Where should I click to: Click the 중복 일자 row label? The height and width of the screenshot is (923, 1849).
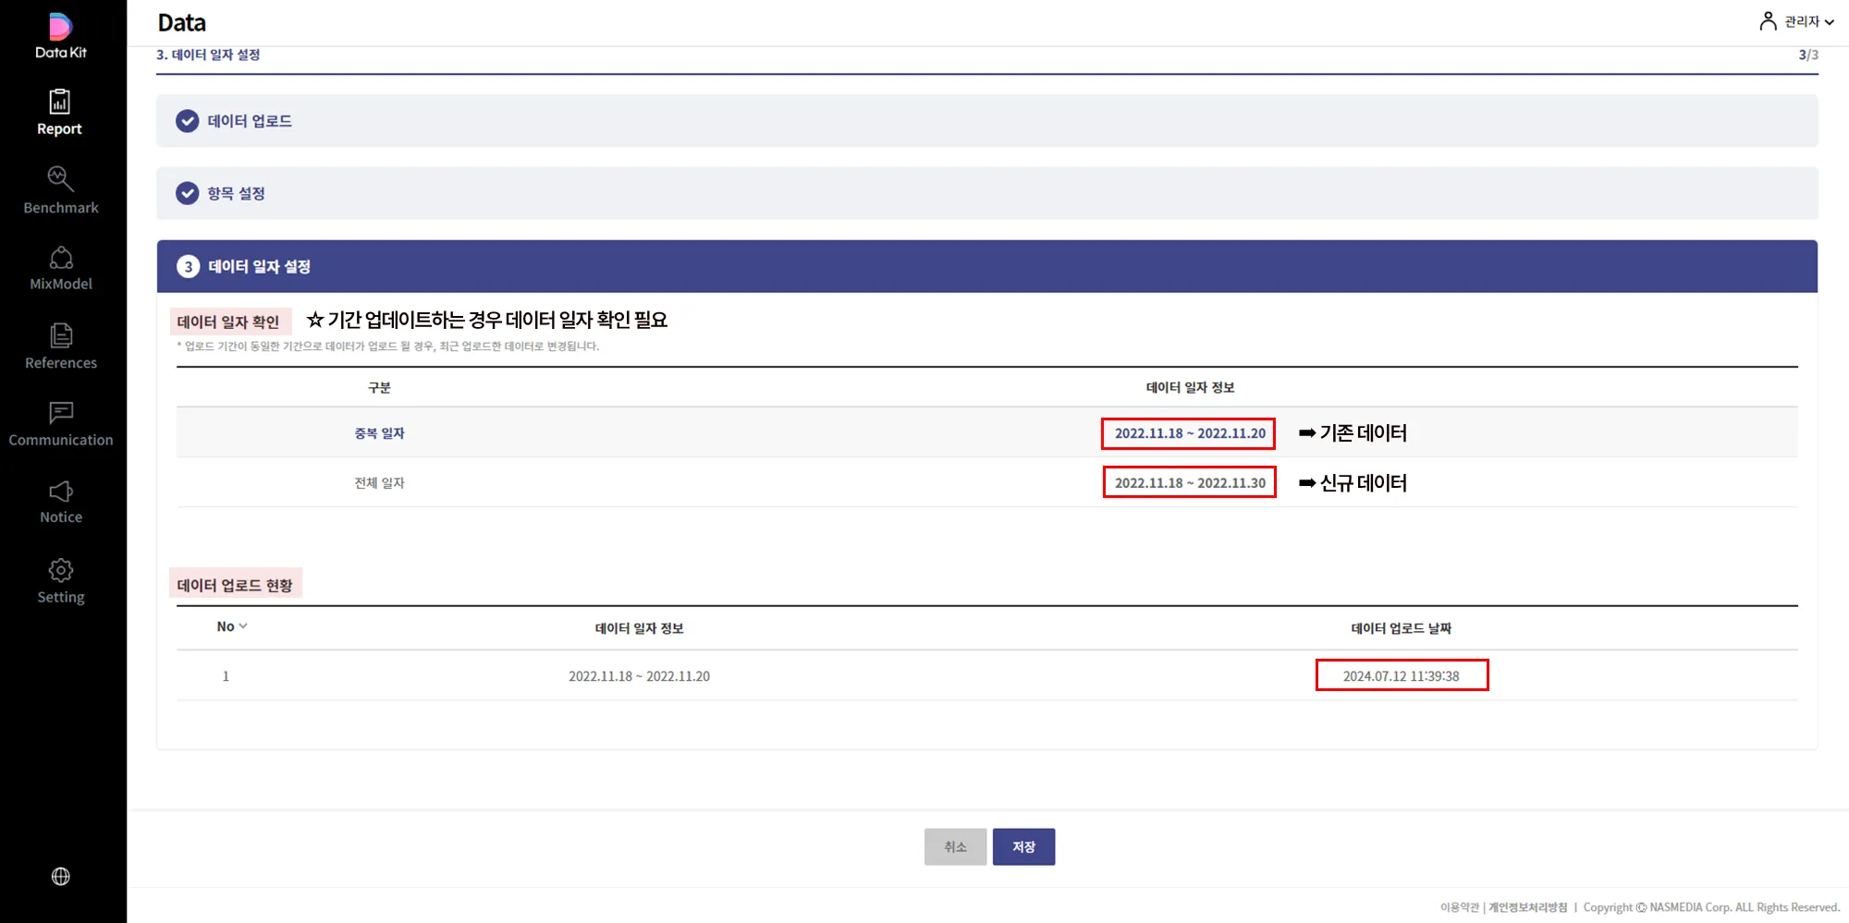click(379, 433)
